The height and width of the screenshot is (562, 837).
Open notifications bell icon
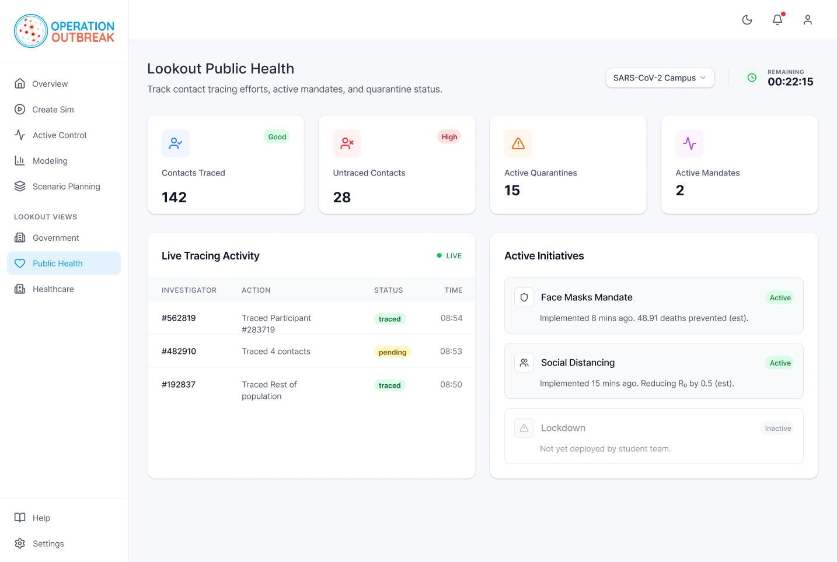point(777,20)
